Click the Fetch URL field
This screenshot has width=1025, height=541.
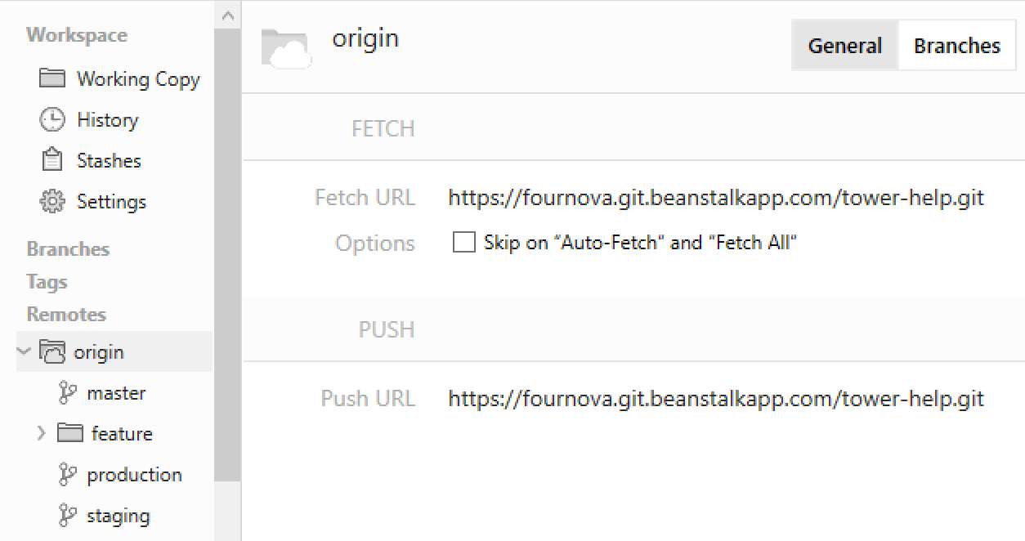[x=715, y=198]
